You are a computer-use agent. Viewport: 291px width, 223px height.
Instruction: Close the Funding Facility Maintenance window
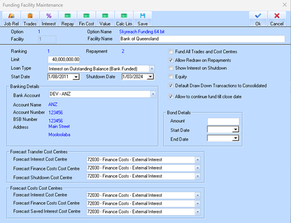click(x=285, y=5)
